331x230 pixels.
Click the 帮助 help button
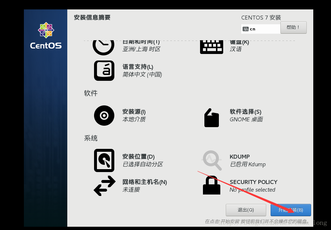click(x=293, y=28)
